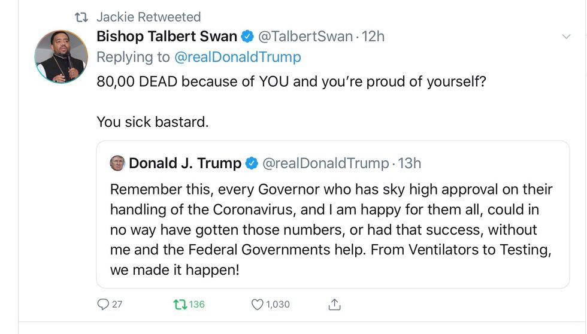Open the 13h quoted tweet timestamp
Image resolution: width=587 pixels, height=334 pixels.
410,163
